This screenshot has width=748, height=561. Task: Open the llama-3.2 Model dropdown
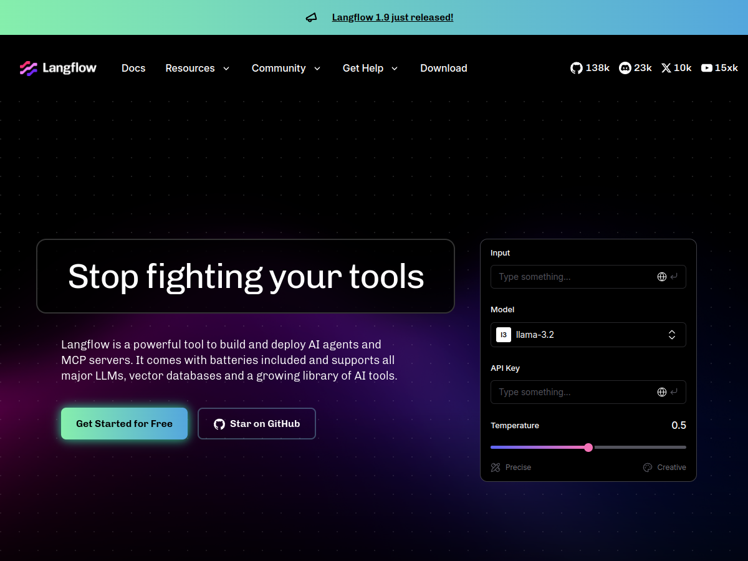pos(588,335)
